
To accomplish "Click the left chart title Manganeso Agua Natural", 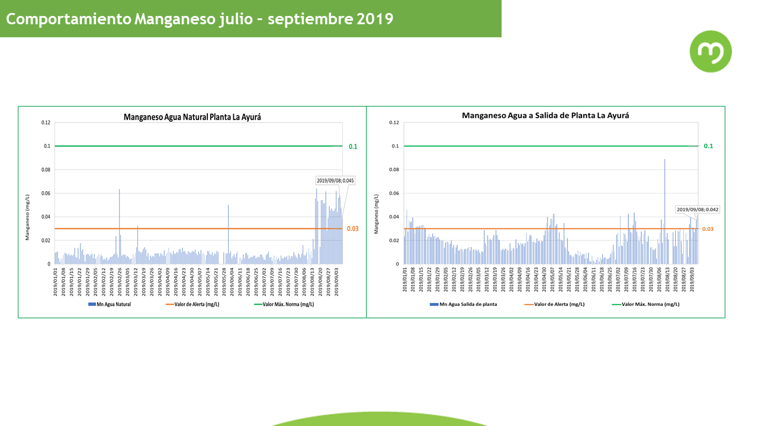I will [192, 117].
